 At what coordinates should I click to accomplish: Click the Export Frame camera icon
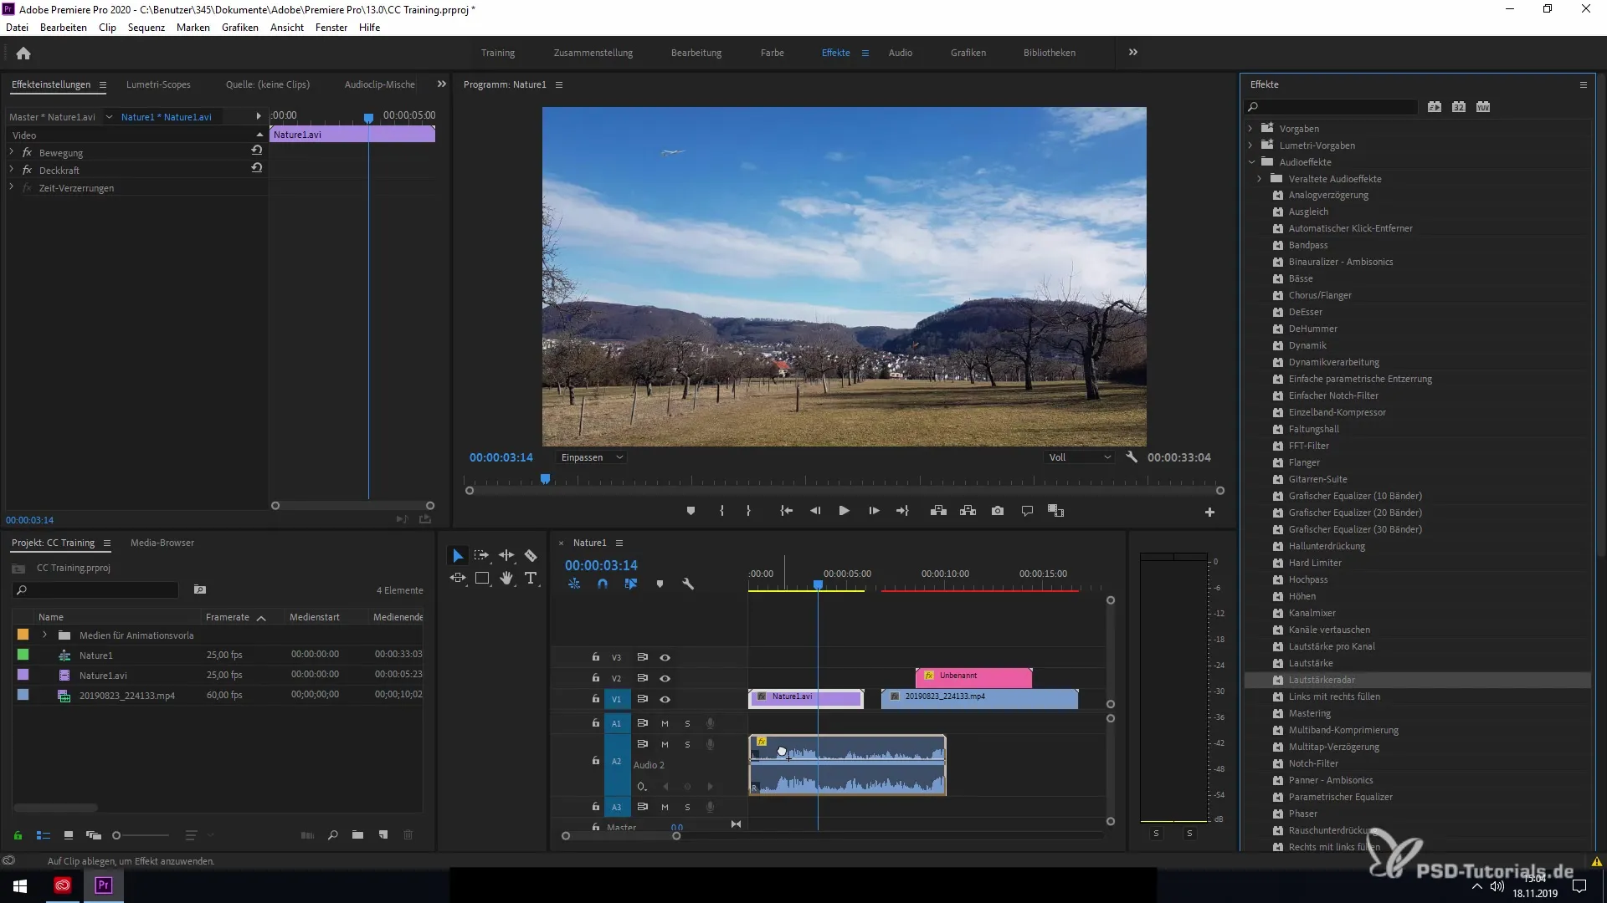(998, 511)
